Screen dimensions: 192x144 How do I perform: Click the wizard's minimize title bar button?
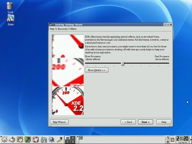168,25
